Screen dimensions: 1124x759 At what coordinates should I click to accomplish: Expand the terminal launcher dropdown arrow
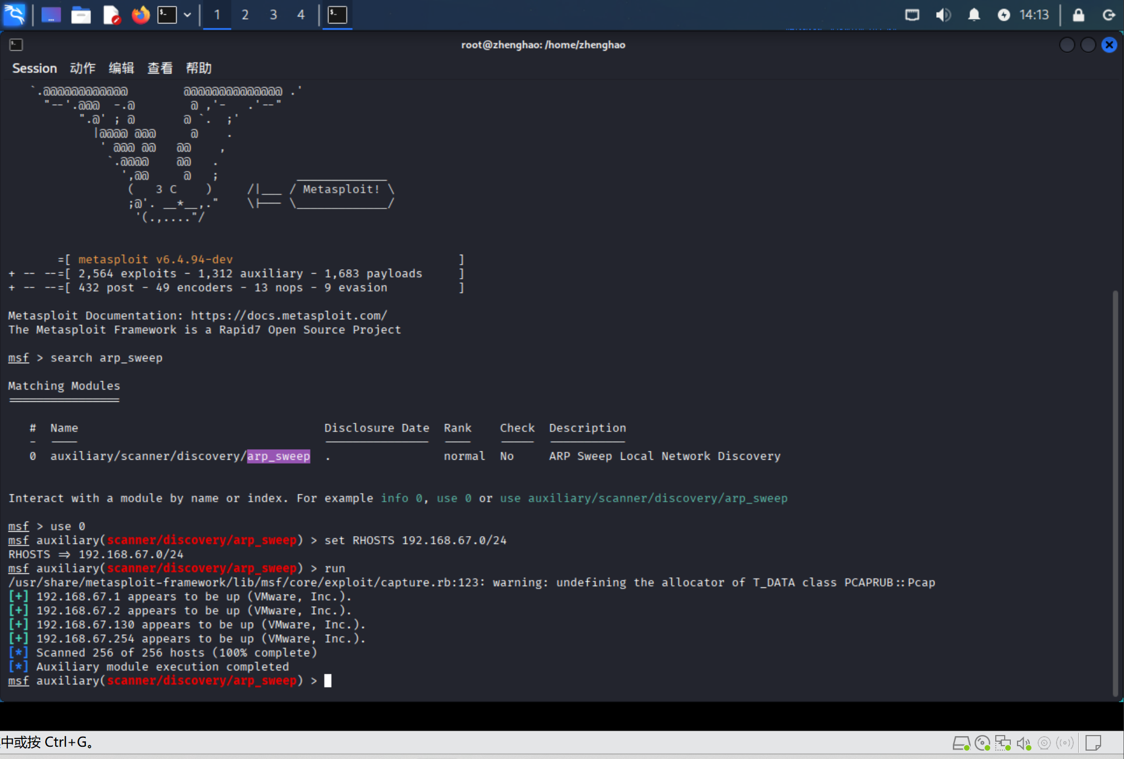pyautogui.click(x=187, y=14)
